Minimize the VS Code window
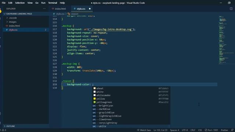 [221, 3]
